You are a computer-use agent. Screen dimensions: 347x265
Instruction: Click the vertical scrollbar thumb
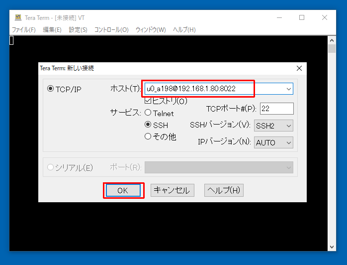click(x=332, y=48)
